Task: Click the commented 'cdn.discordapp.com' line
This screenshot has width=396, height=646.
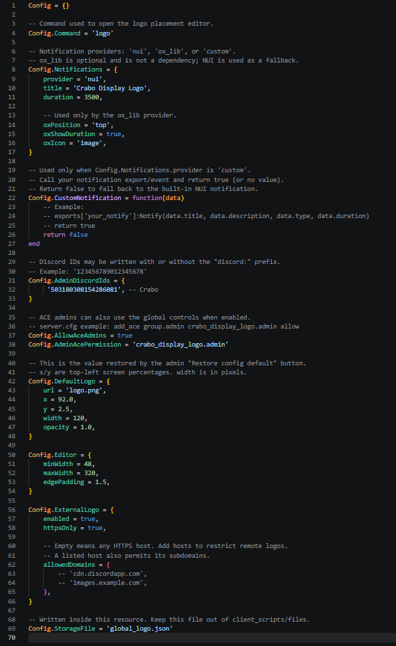Action: (103, 574)
